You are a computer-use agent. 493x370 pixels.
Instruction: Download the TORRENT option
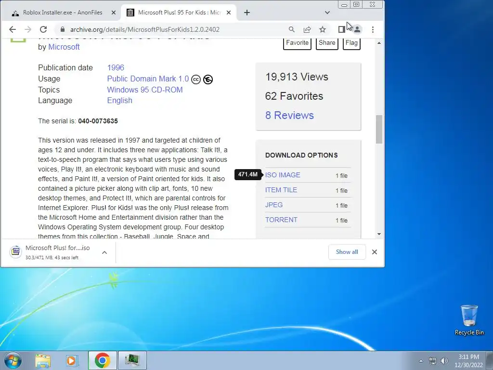click(x=281, y=220)
